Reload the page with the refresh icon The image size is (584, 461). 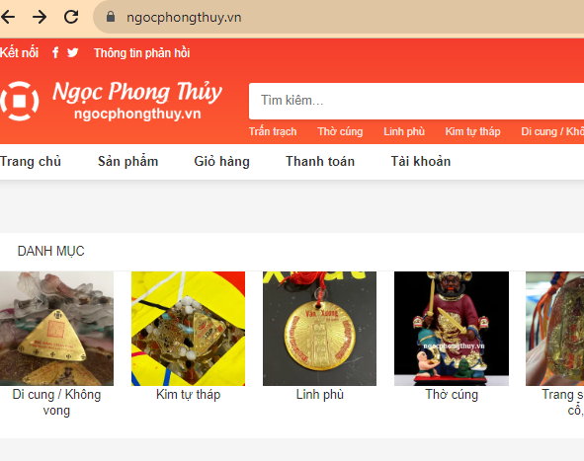tap(71, 17)
